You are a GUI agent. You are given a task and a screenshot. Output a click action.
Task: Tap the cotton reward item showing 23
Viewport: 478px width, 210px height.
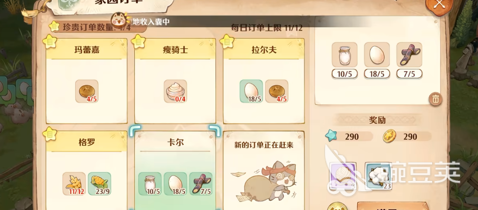tap(378, 176)
